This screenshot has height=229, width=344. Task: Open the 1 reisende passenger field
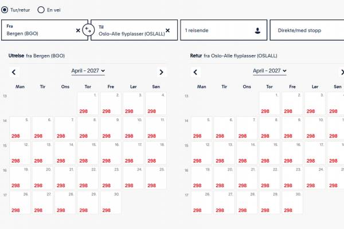click(224, 30)
